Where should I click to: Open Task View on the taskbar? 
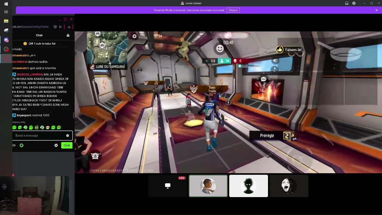(6, 12)
